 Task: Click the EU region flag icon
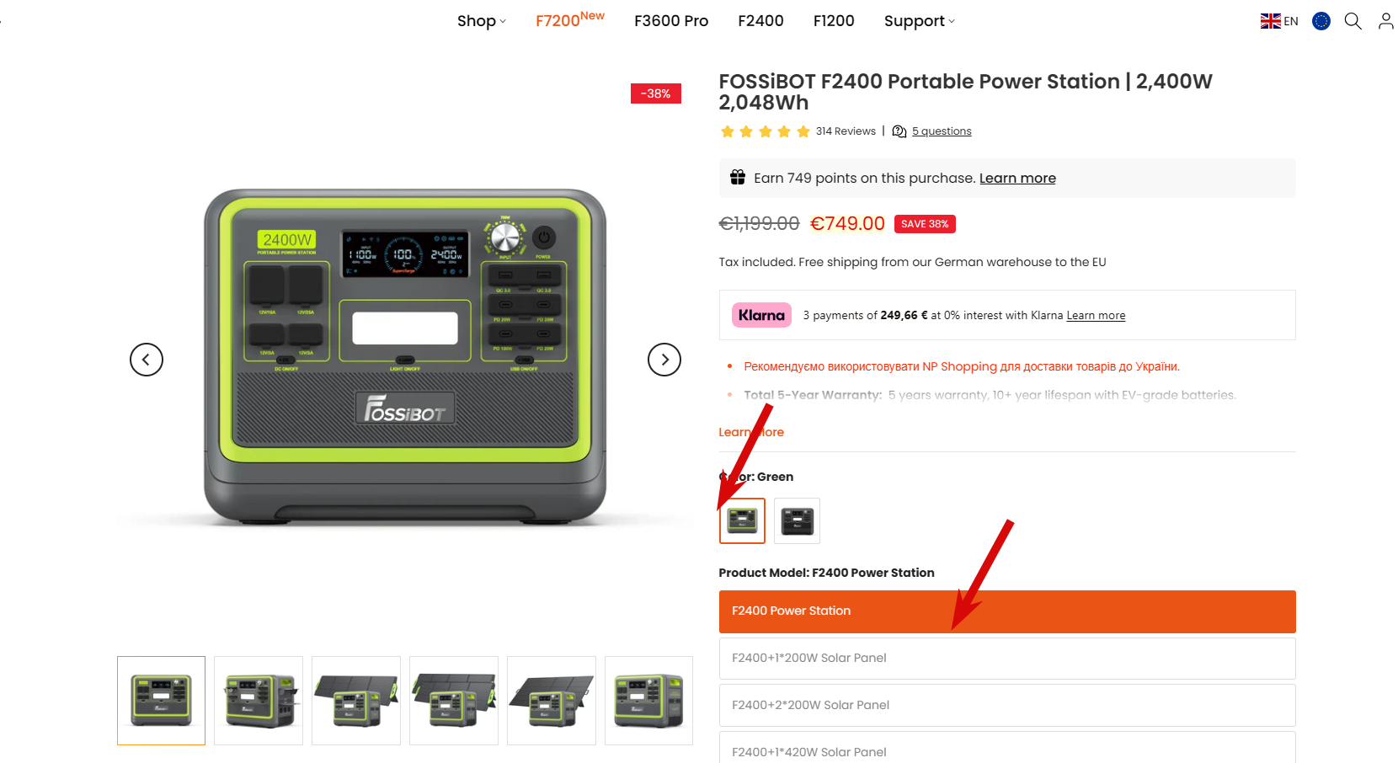[1321, 21]
